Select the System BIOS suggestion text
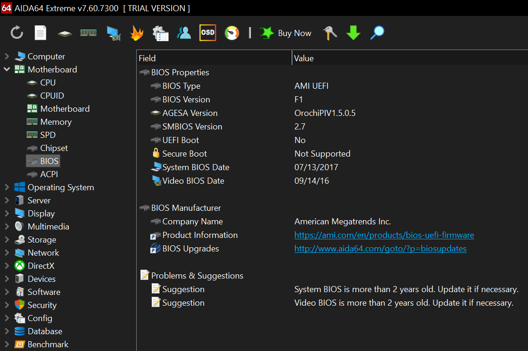Viewport: 528px width, 351px height. coord(406,289)
